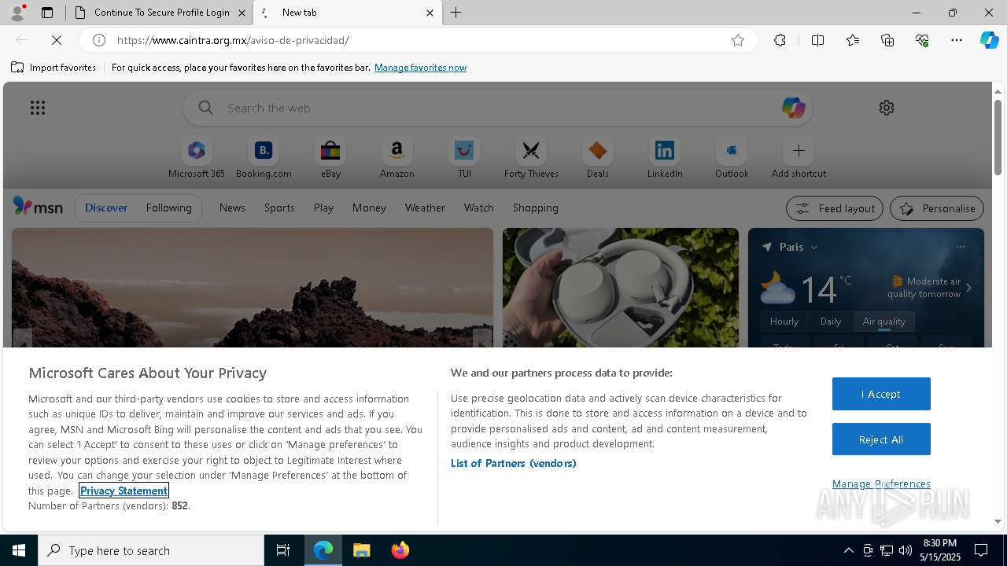The height and width of the screenshot is (566, 1007).
Task: Open the Favorites hub icon
Action: (853, 40)
